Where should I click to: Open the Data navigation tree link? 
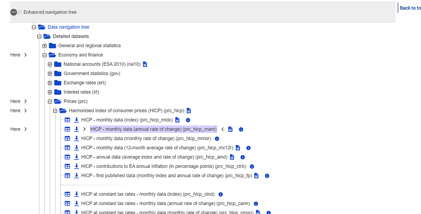tap(68, 27)
